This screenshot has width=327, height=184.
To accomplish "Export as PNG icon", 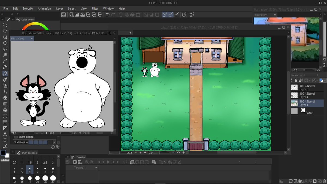I will (95, 15).
